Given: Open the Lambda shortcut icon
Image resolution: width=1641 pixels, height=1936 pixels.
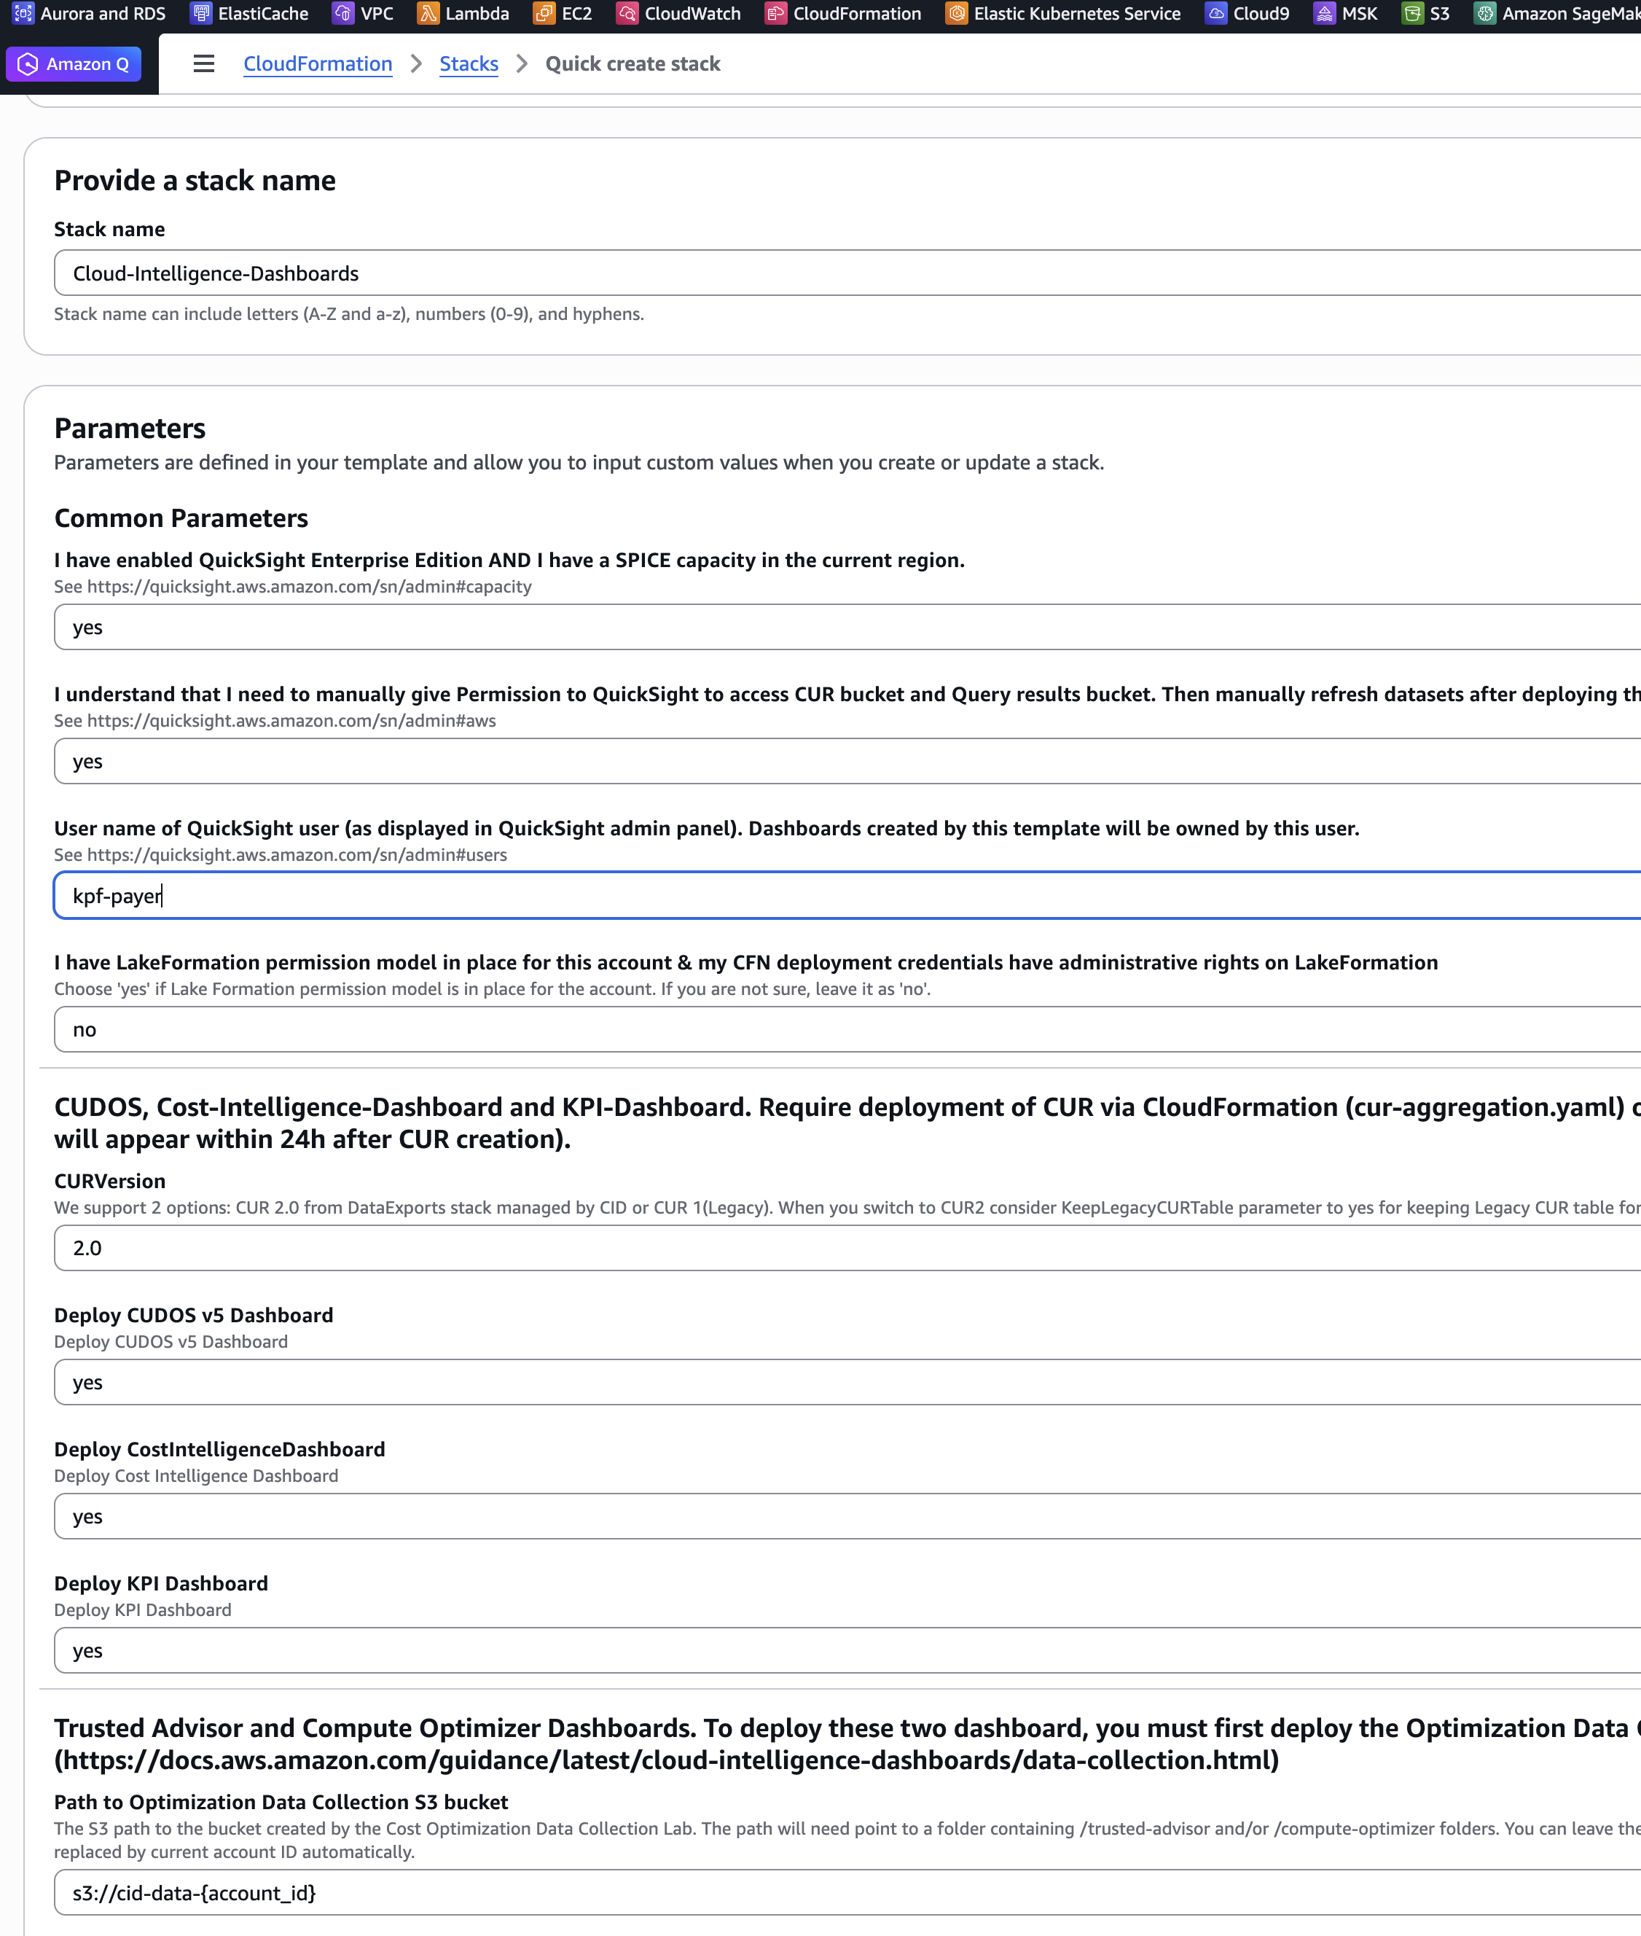Looking at the screenshot, I should tap(428, 13).
